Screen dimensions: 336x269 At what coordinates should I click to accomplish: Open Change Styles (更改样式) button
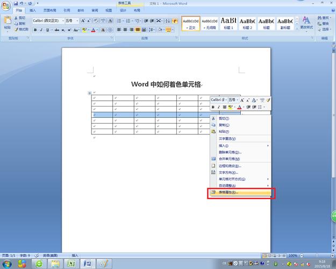[x=306, y=23]
